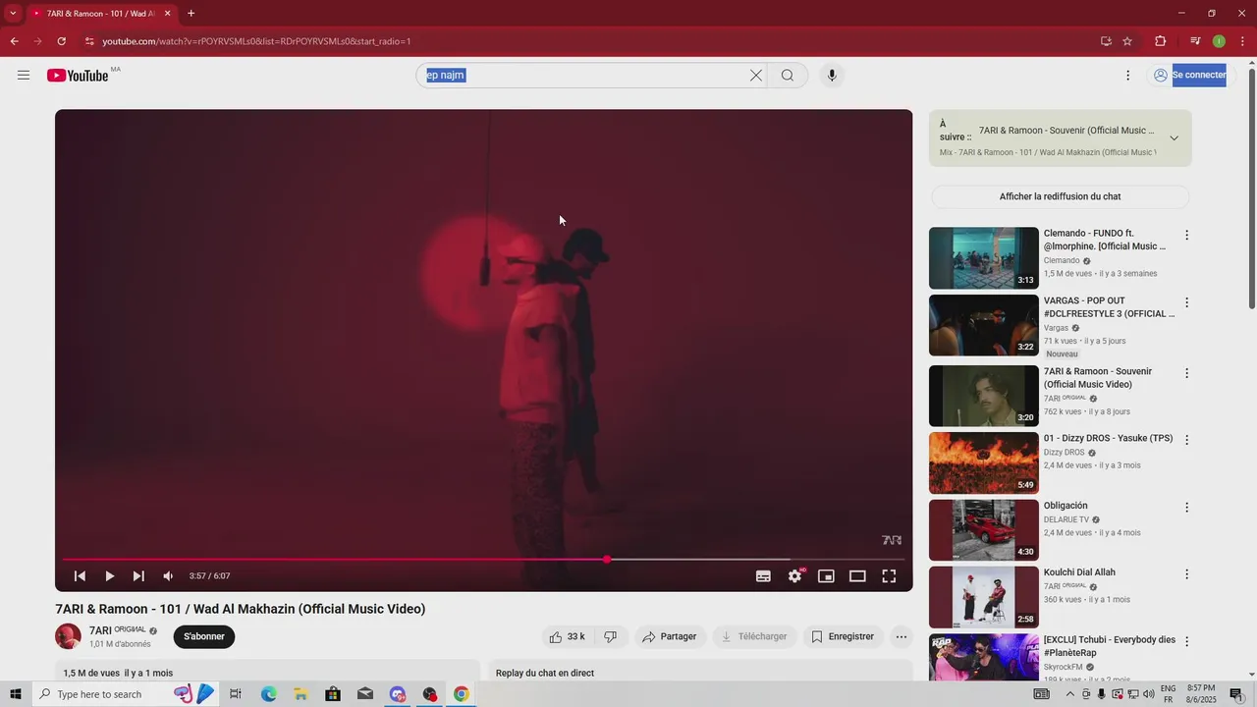Open Windows Start menu
Viewport: 1257px width, 707px height.
[x=16, y=694]
